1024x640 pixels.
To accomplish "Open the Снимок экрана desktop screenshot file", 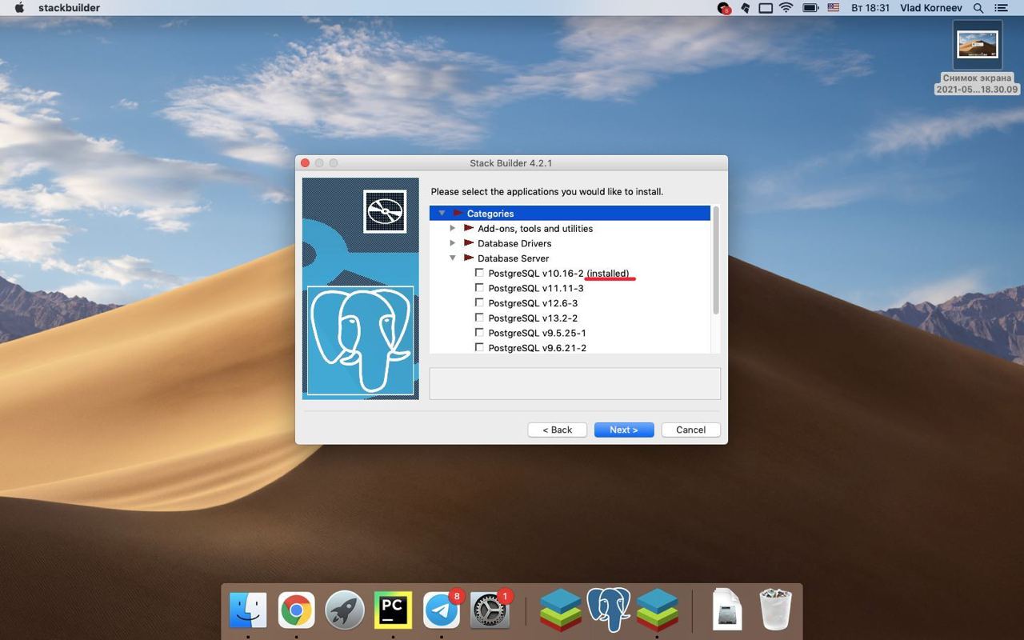I will click(x=978, y=58).
